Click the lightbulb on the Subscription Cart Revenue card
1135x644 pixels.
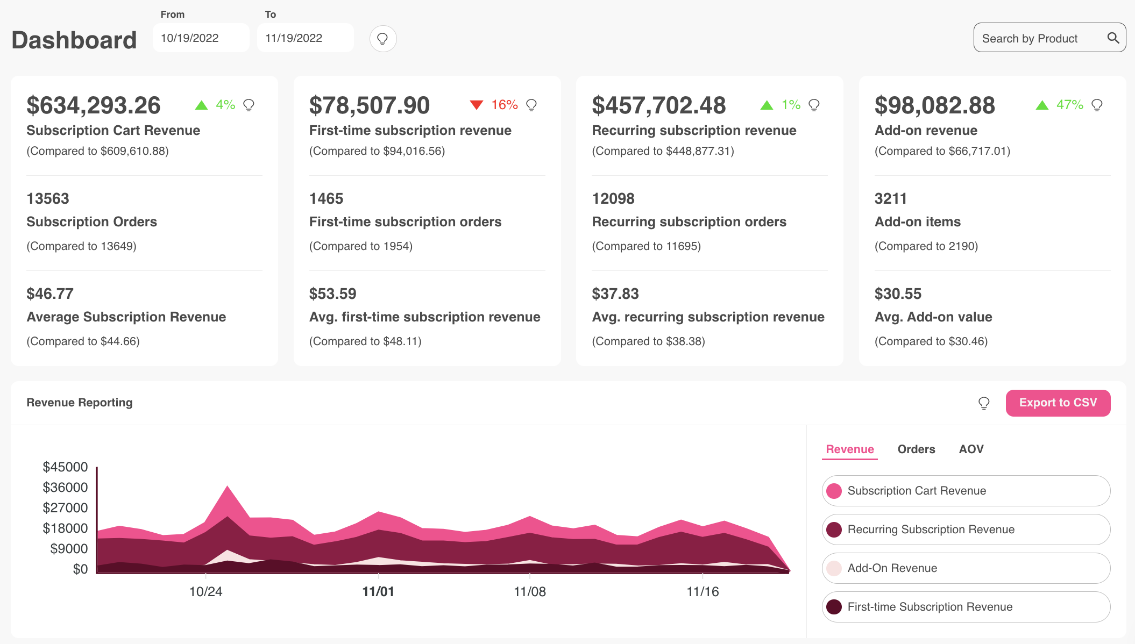click(249, 105)
